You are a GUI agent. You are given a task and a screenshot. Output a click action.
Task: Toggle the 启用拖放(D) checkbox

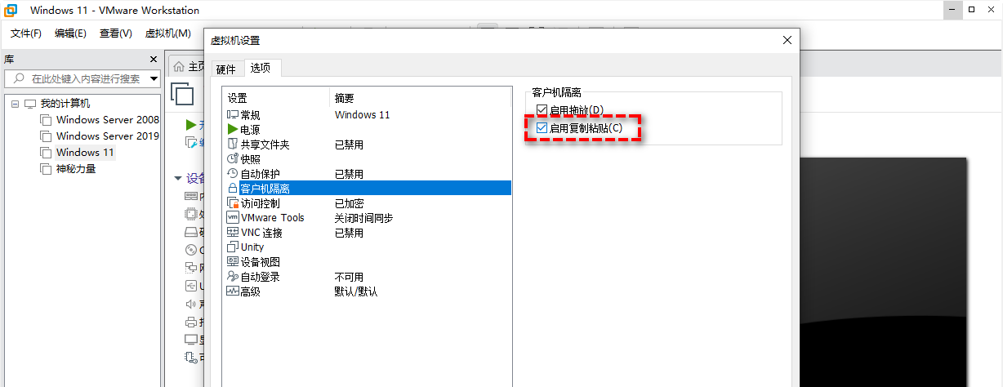tap(542, 110)
